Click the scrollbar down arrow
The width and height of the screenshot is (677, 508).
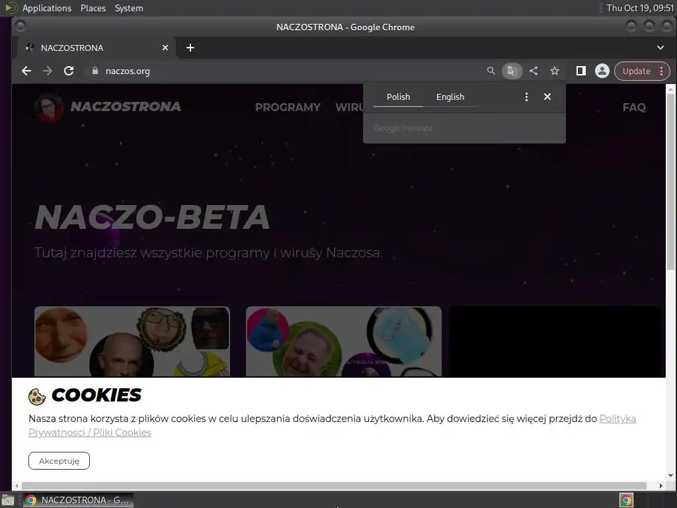[x=670, y=476]
